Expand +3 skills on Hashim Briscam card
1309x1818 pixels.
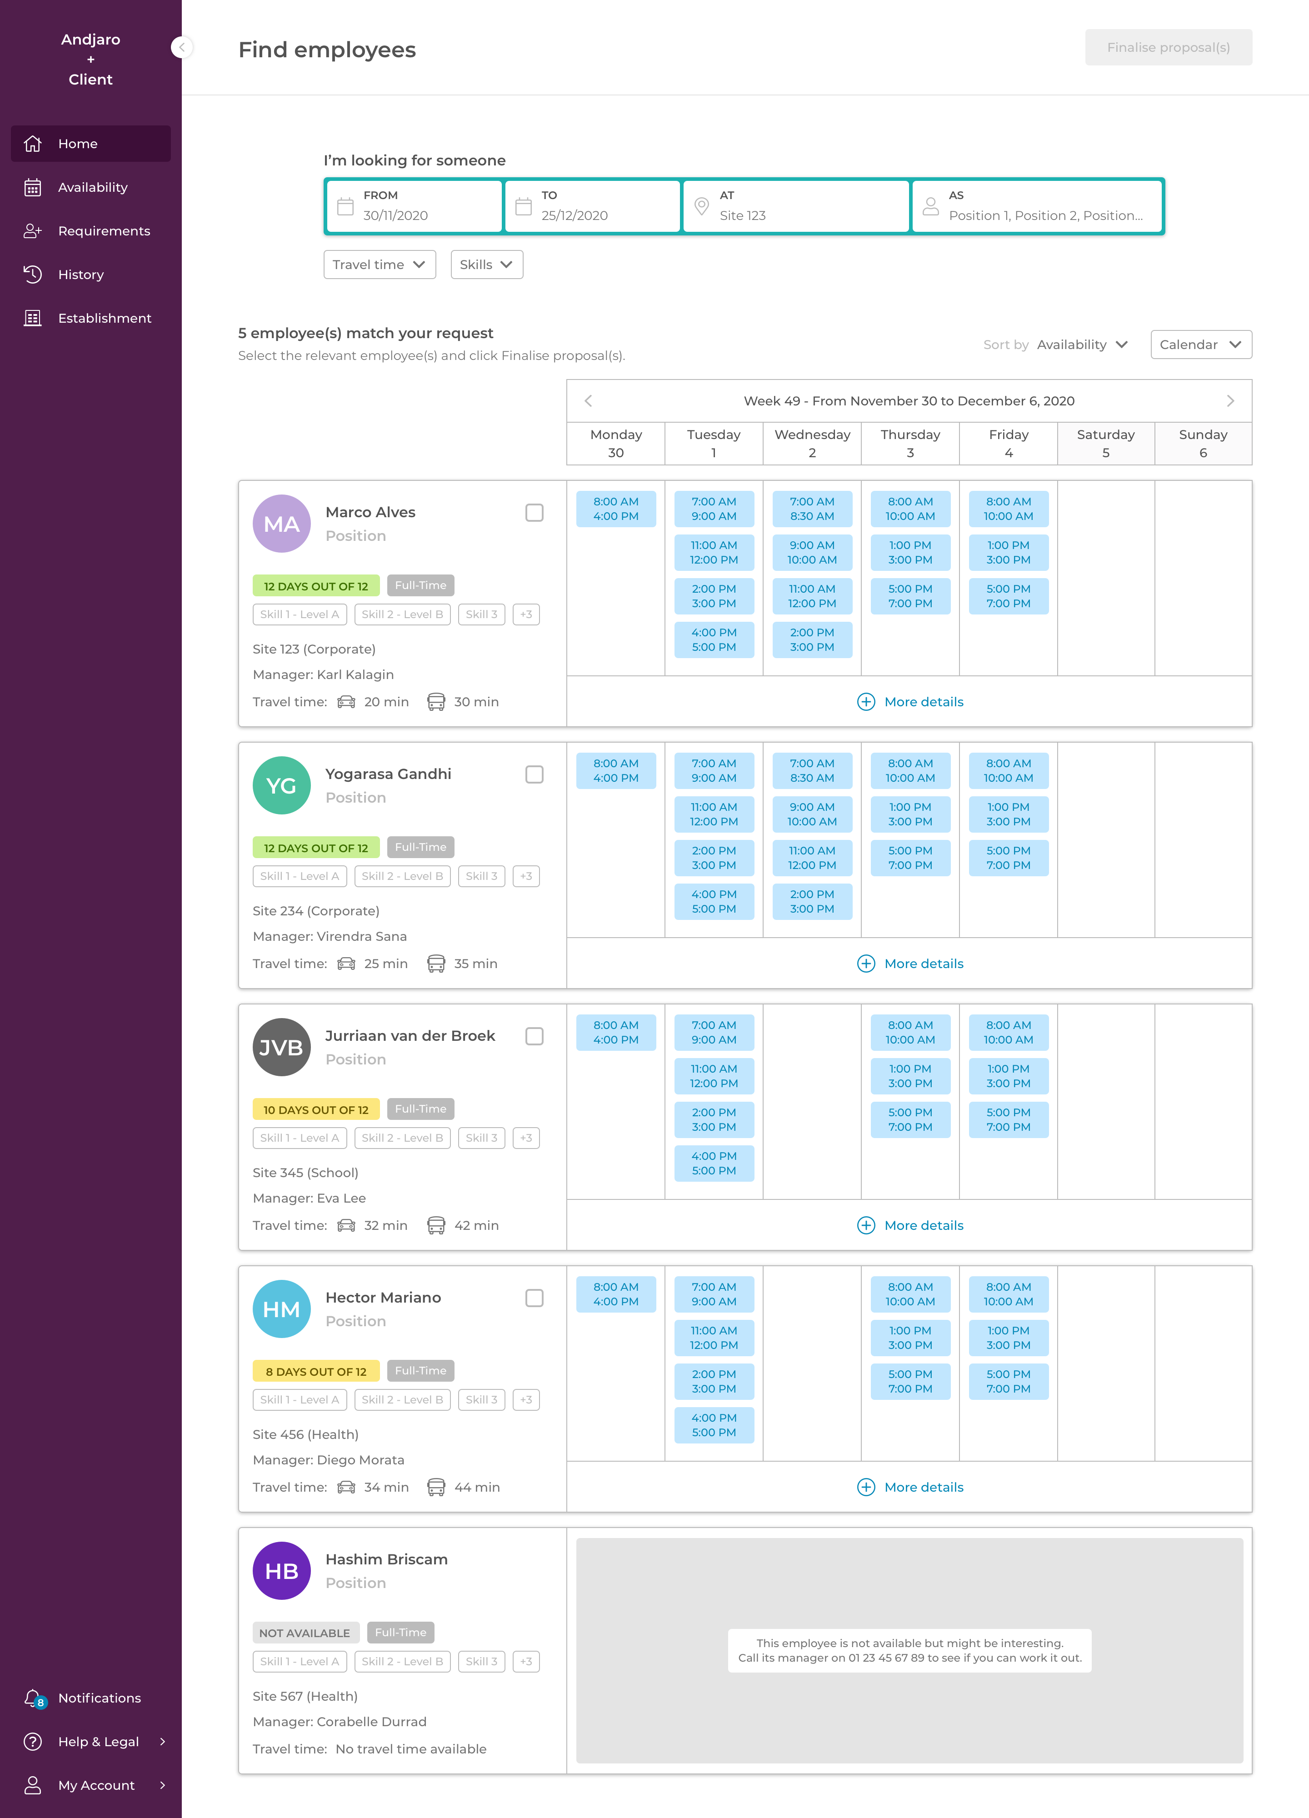tap(526, 1662)
